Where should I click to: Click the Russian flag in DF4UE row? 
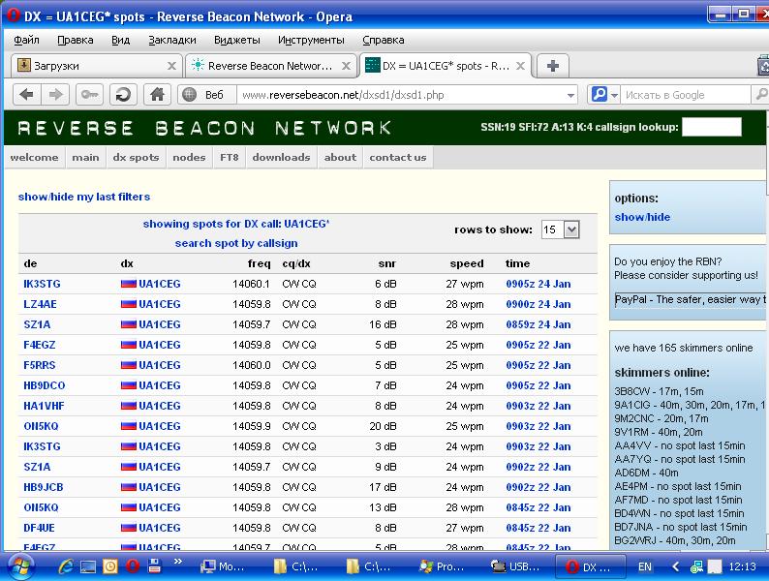click(x=129, y=528)
